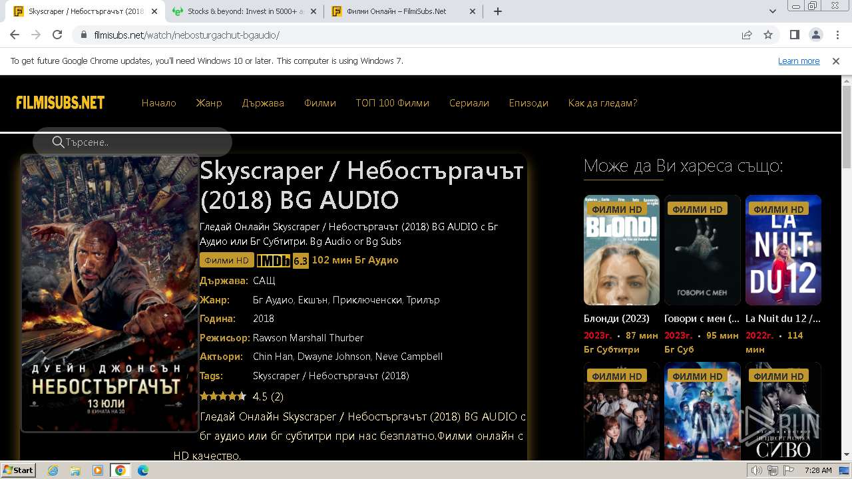Open the Екшън genre link

click(x=313, y=299)
